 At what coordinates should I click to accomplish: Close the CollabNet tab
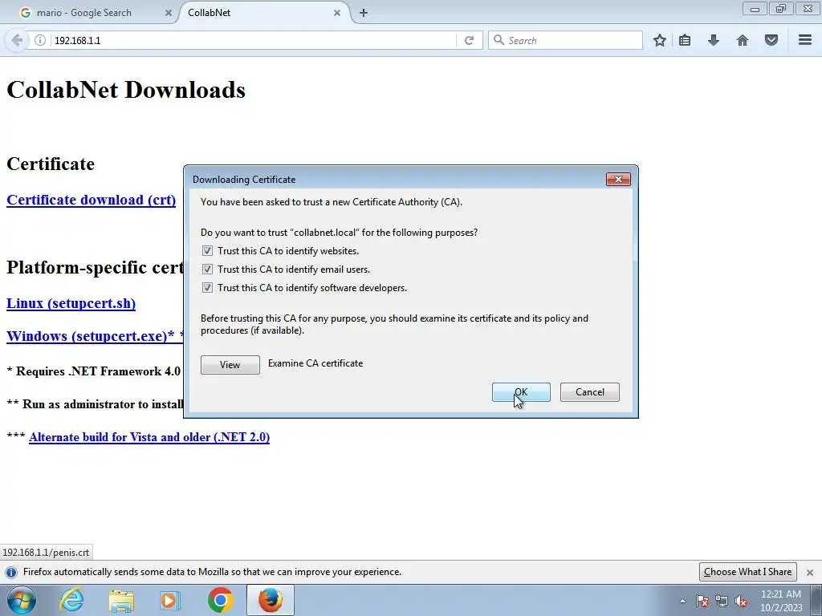337,13
